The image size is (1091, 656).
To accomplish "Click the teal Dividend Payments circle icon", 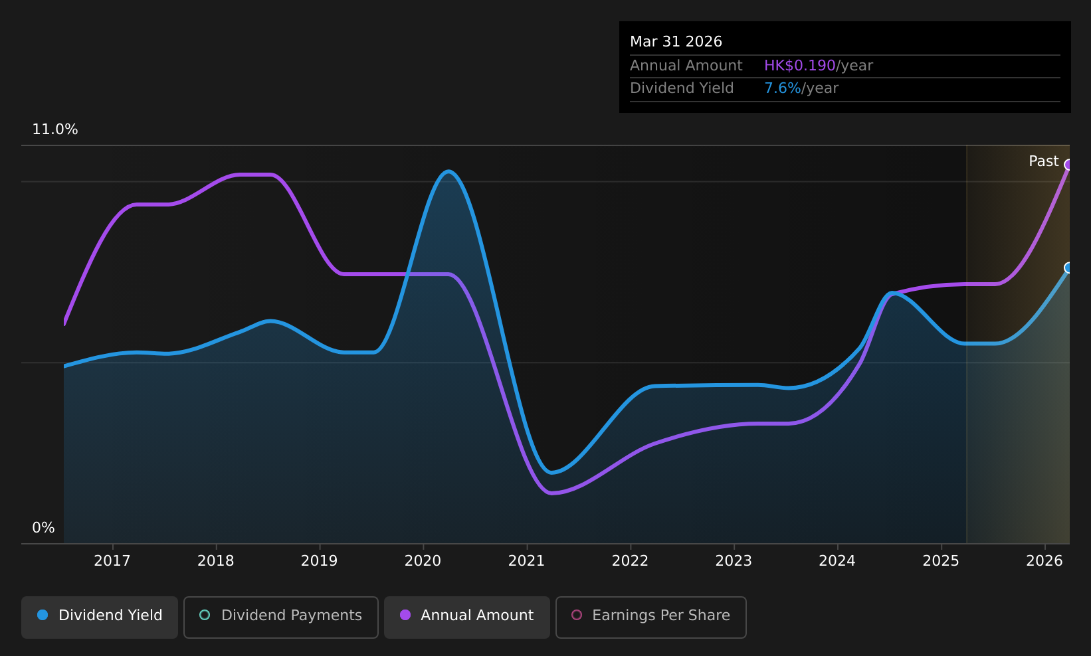I will [205, 615].
